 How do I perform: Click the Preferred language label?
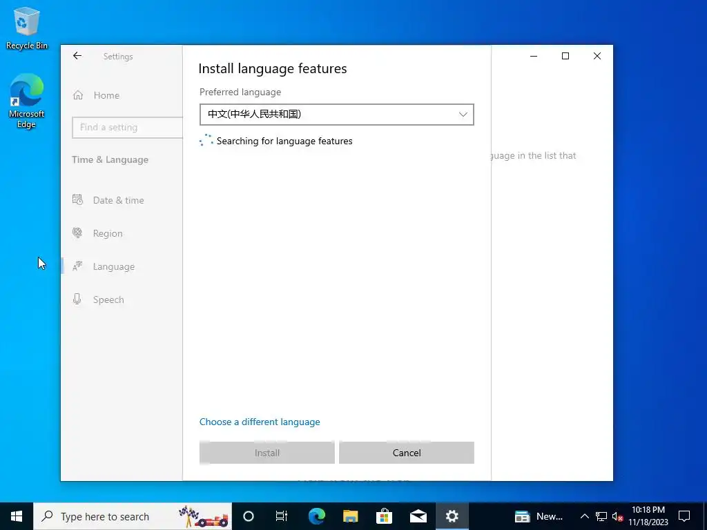[x=240, y=92]
